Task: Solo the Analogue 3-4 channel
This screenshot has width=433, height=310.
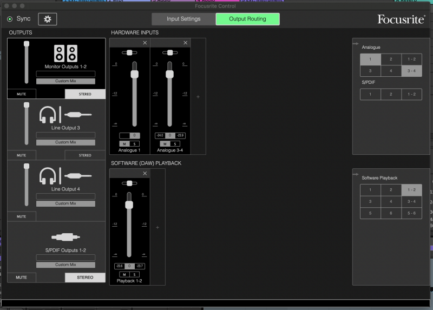Action: point(175,144)
